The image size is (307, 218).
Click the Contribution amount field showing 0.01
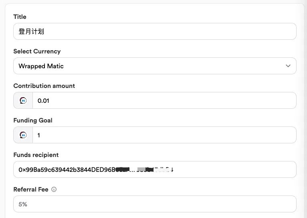coord(164,100)
